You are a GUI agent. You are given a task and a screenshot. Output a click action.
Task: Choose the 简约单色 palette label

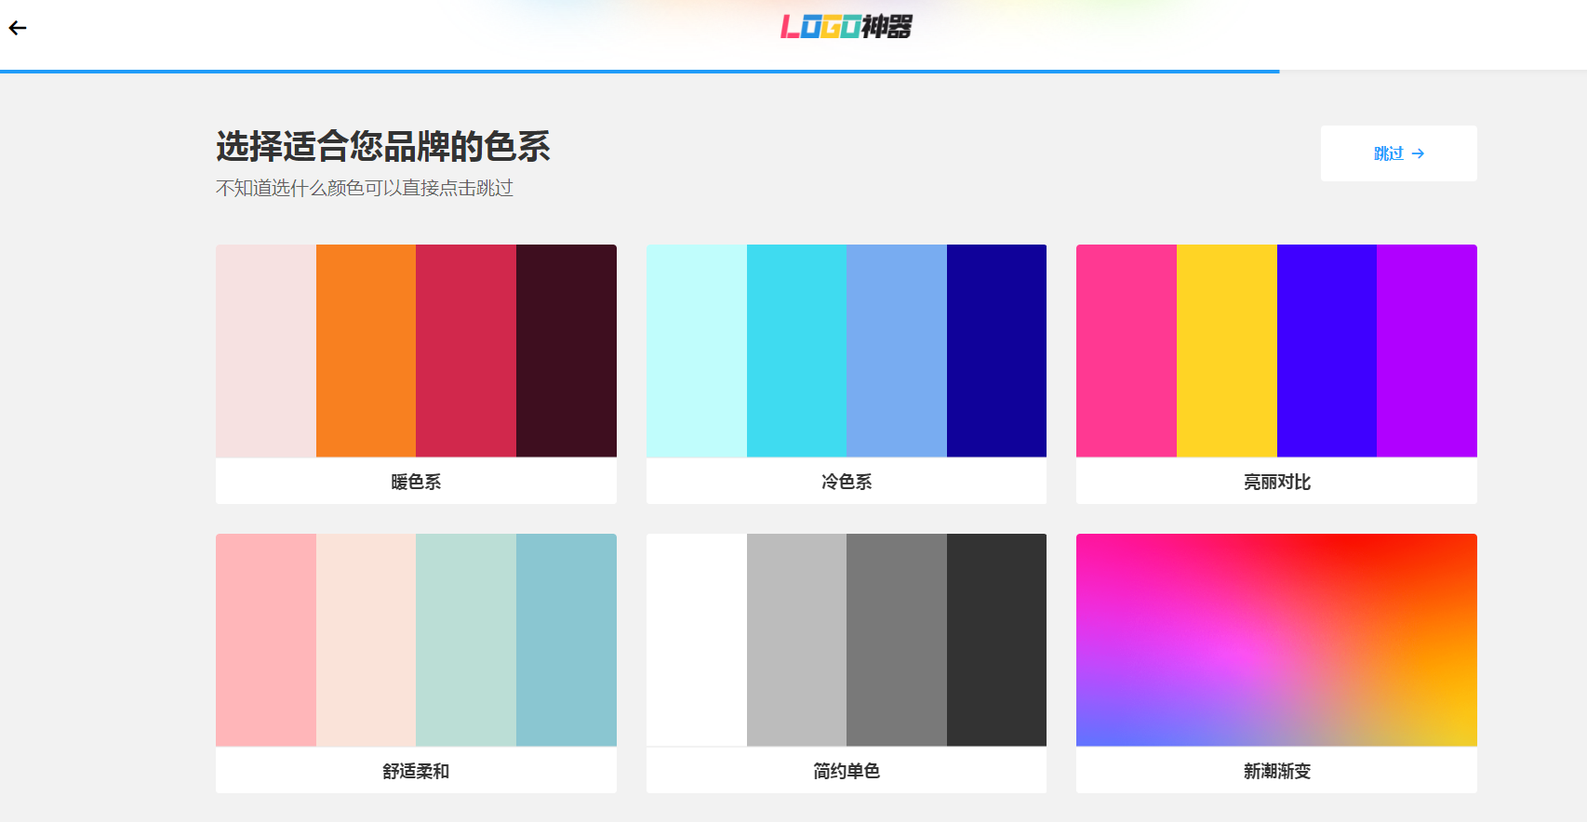click(846, 771)
